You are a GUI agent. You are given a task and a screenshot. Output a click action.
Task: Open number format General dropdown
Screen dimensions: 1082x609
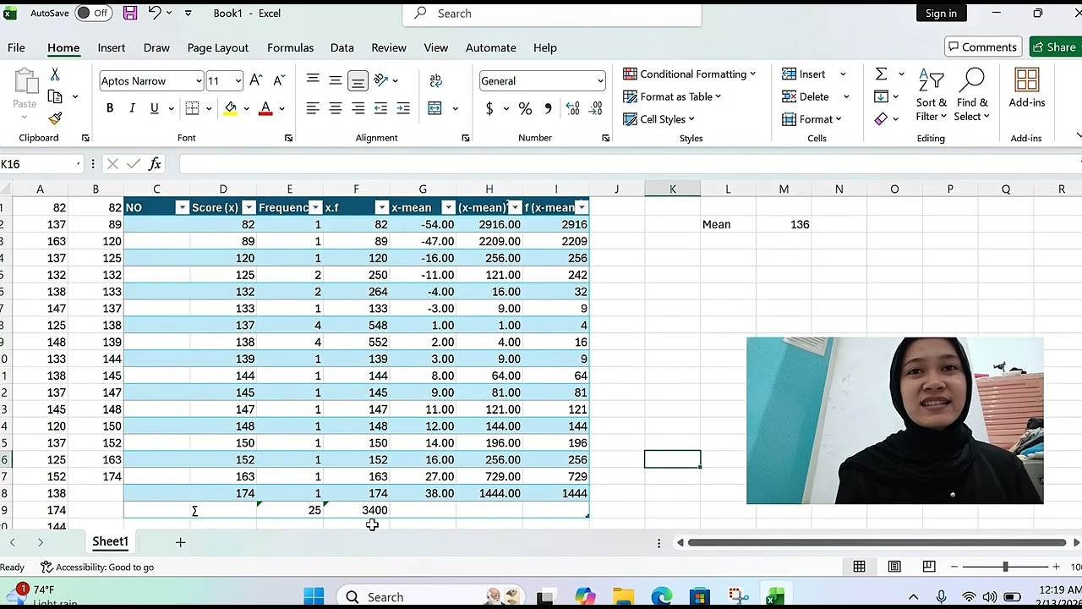point(600,81)
